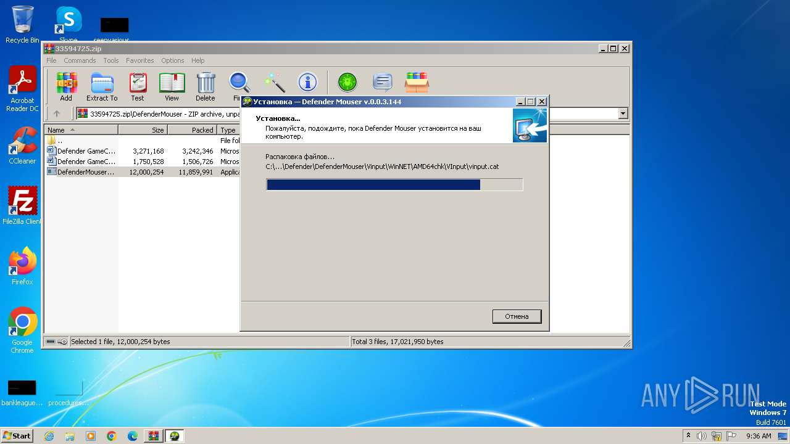Click the File Explorer taskbar icon
The height and width of the screenshot is (444, 790).
(70, 436)
